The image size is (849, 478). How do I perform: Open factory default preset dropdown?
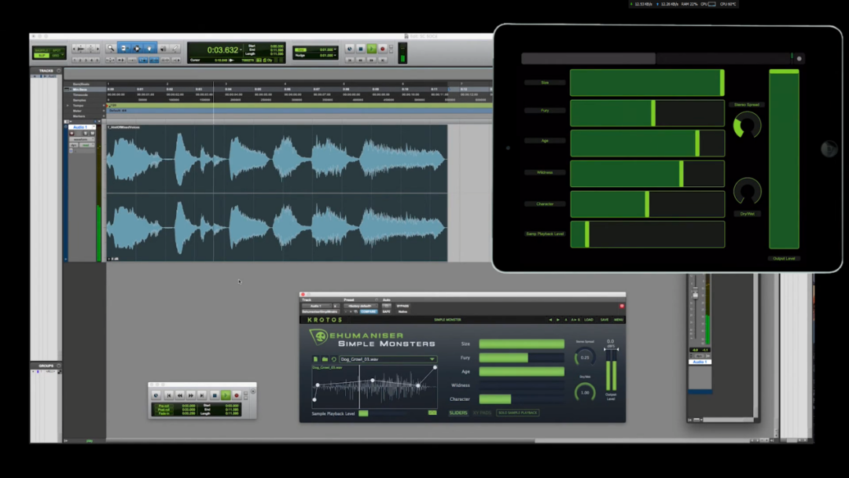coord(359,306)
